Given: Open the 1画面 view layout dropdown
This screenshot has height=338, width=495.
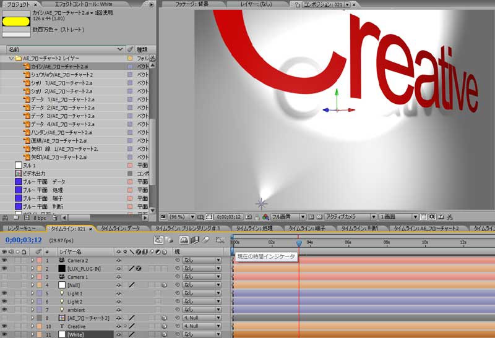Looking at the screenshot, I should click(398, 217).
